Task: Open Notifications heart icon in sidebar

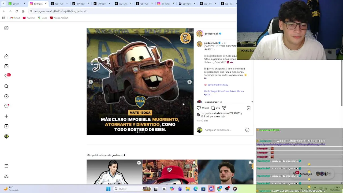Action: 6,106
